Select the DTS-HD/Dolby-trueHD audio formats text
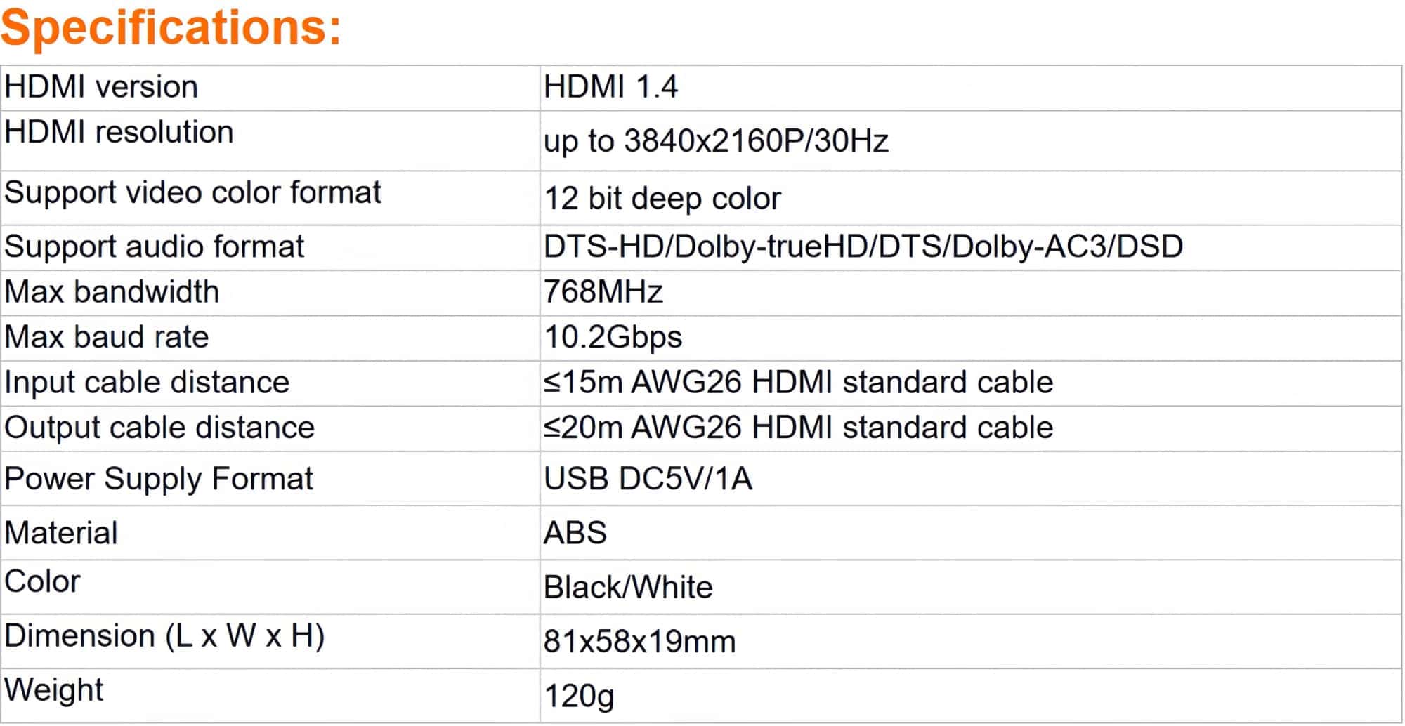Viewport: 1405px width, 726px height. pyautogui.click(x=863, y=246)
